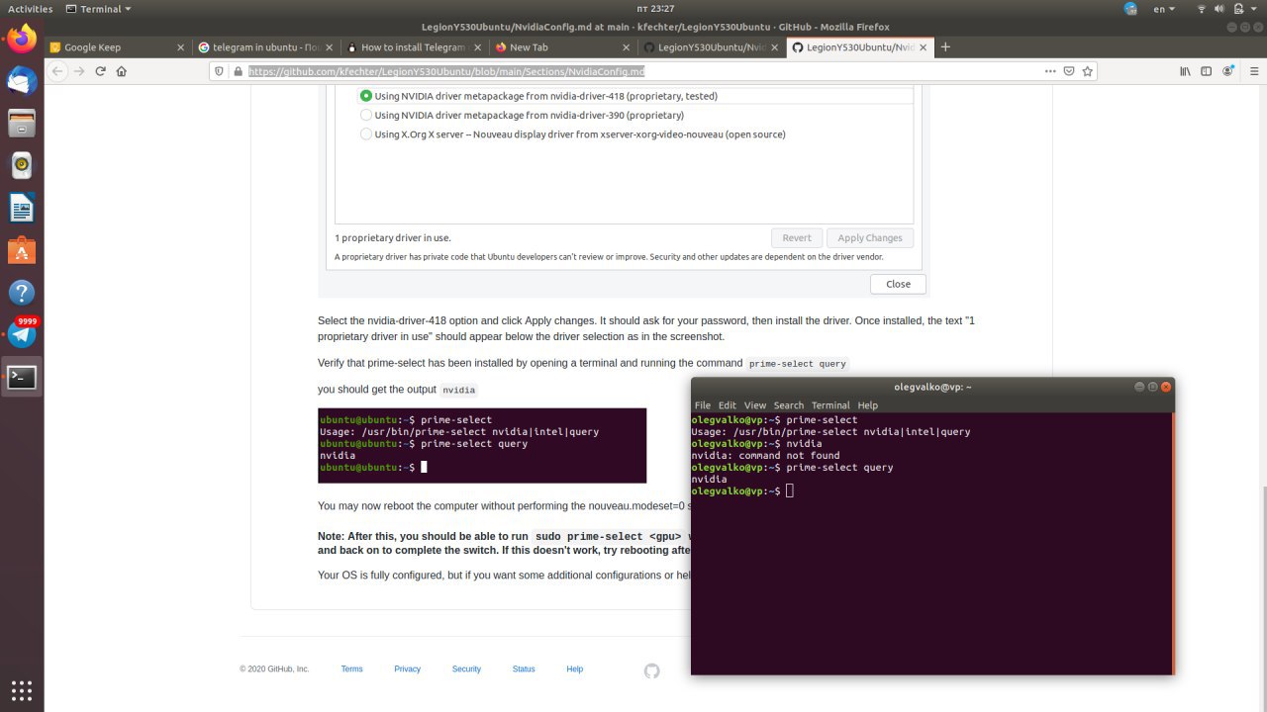The width and height of the screenshot is (1267, 712).
Task: Click Activities in the top bar
Action: 30,9
